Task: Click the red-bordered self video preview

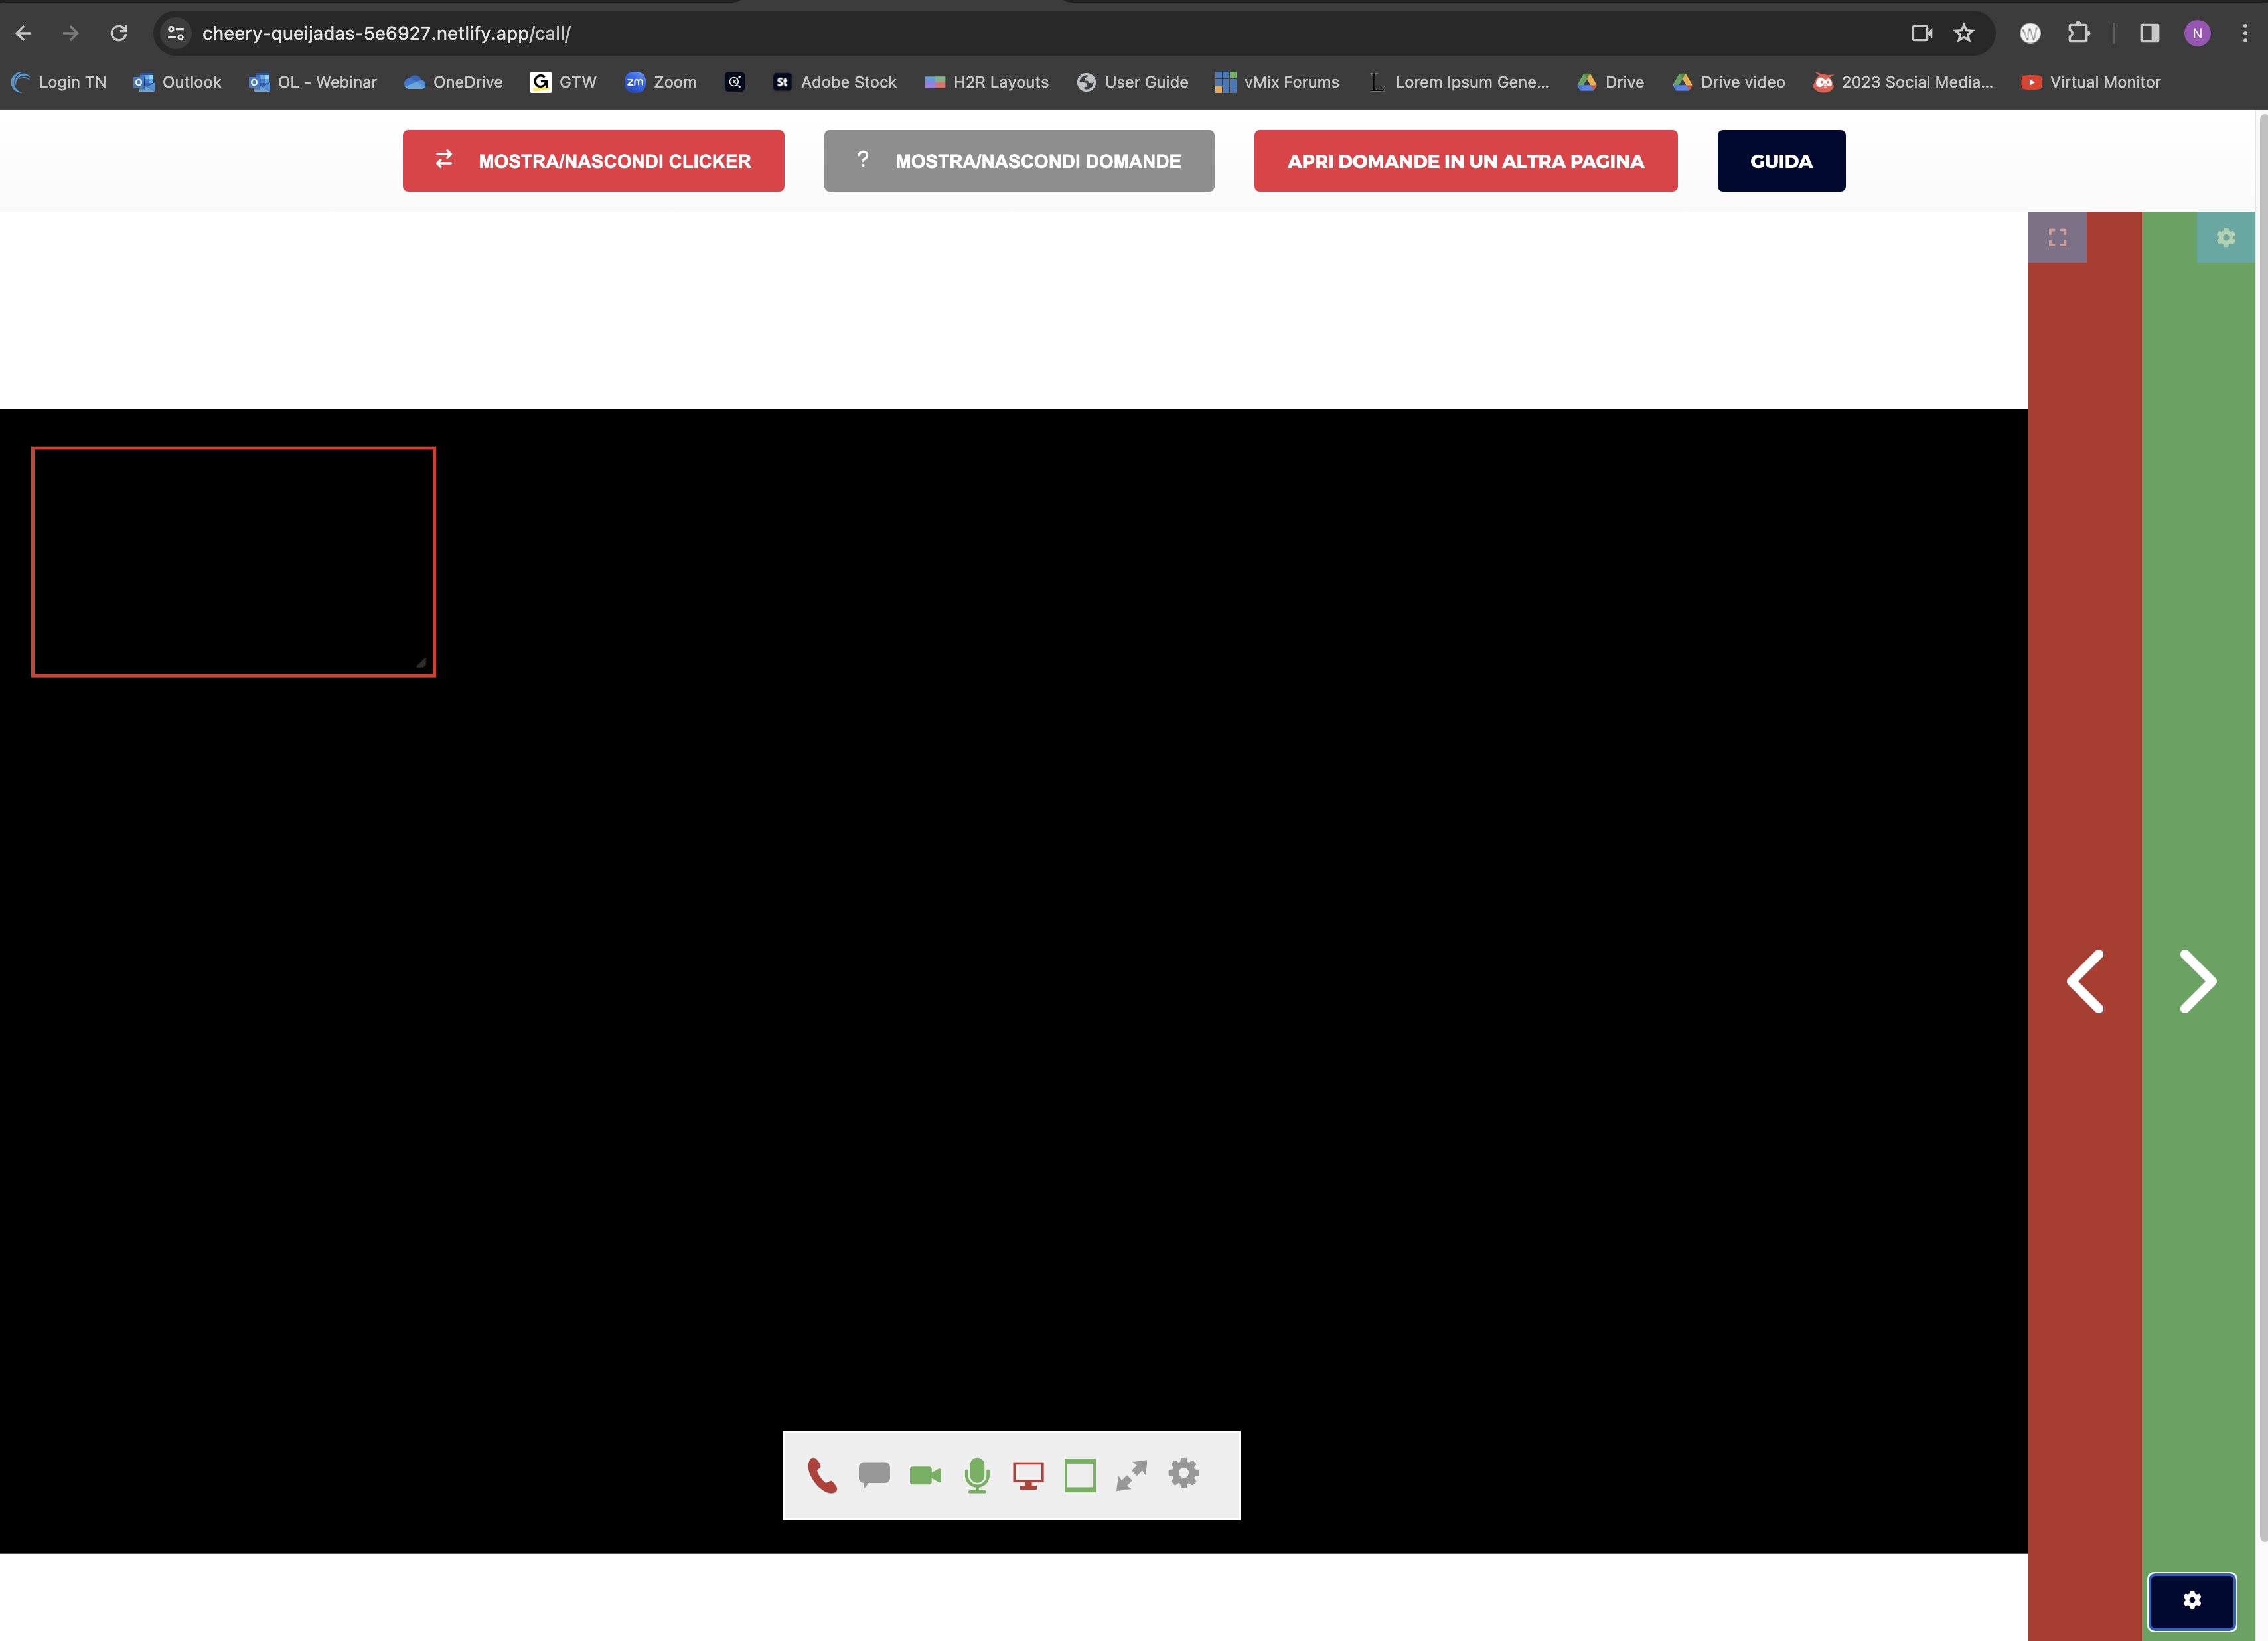Action: pos(233,562)
